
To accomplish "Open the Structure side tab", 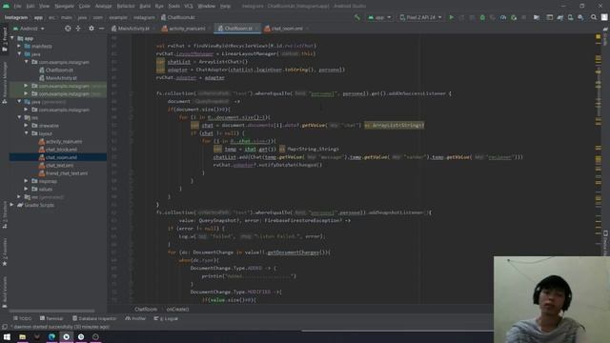I will pyautogui.click(x=5, y=214).
